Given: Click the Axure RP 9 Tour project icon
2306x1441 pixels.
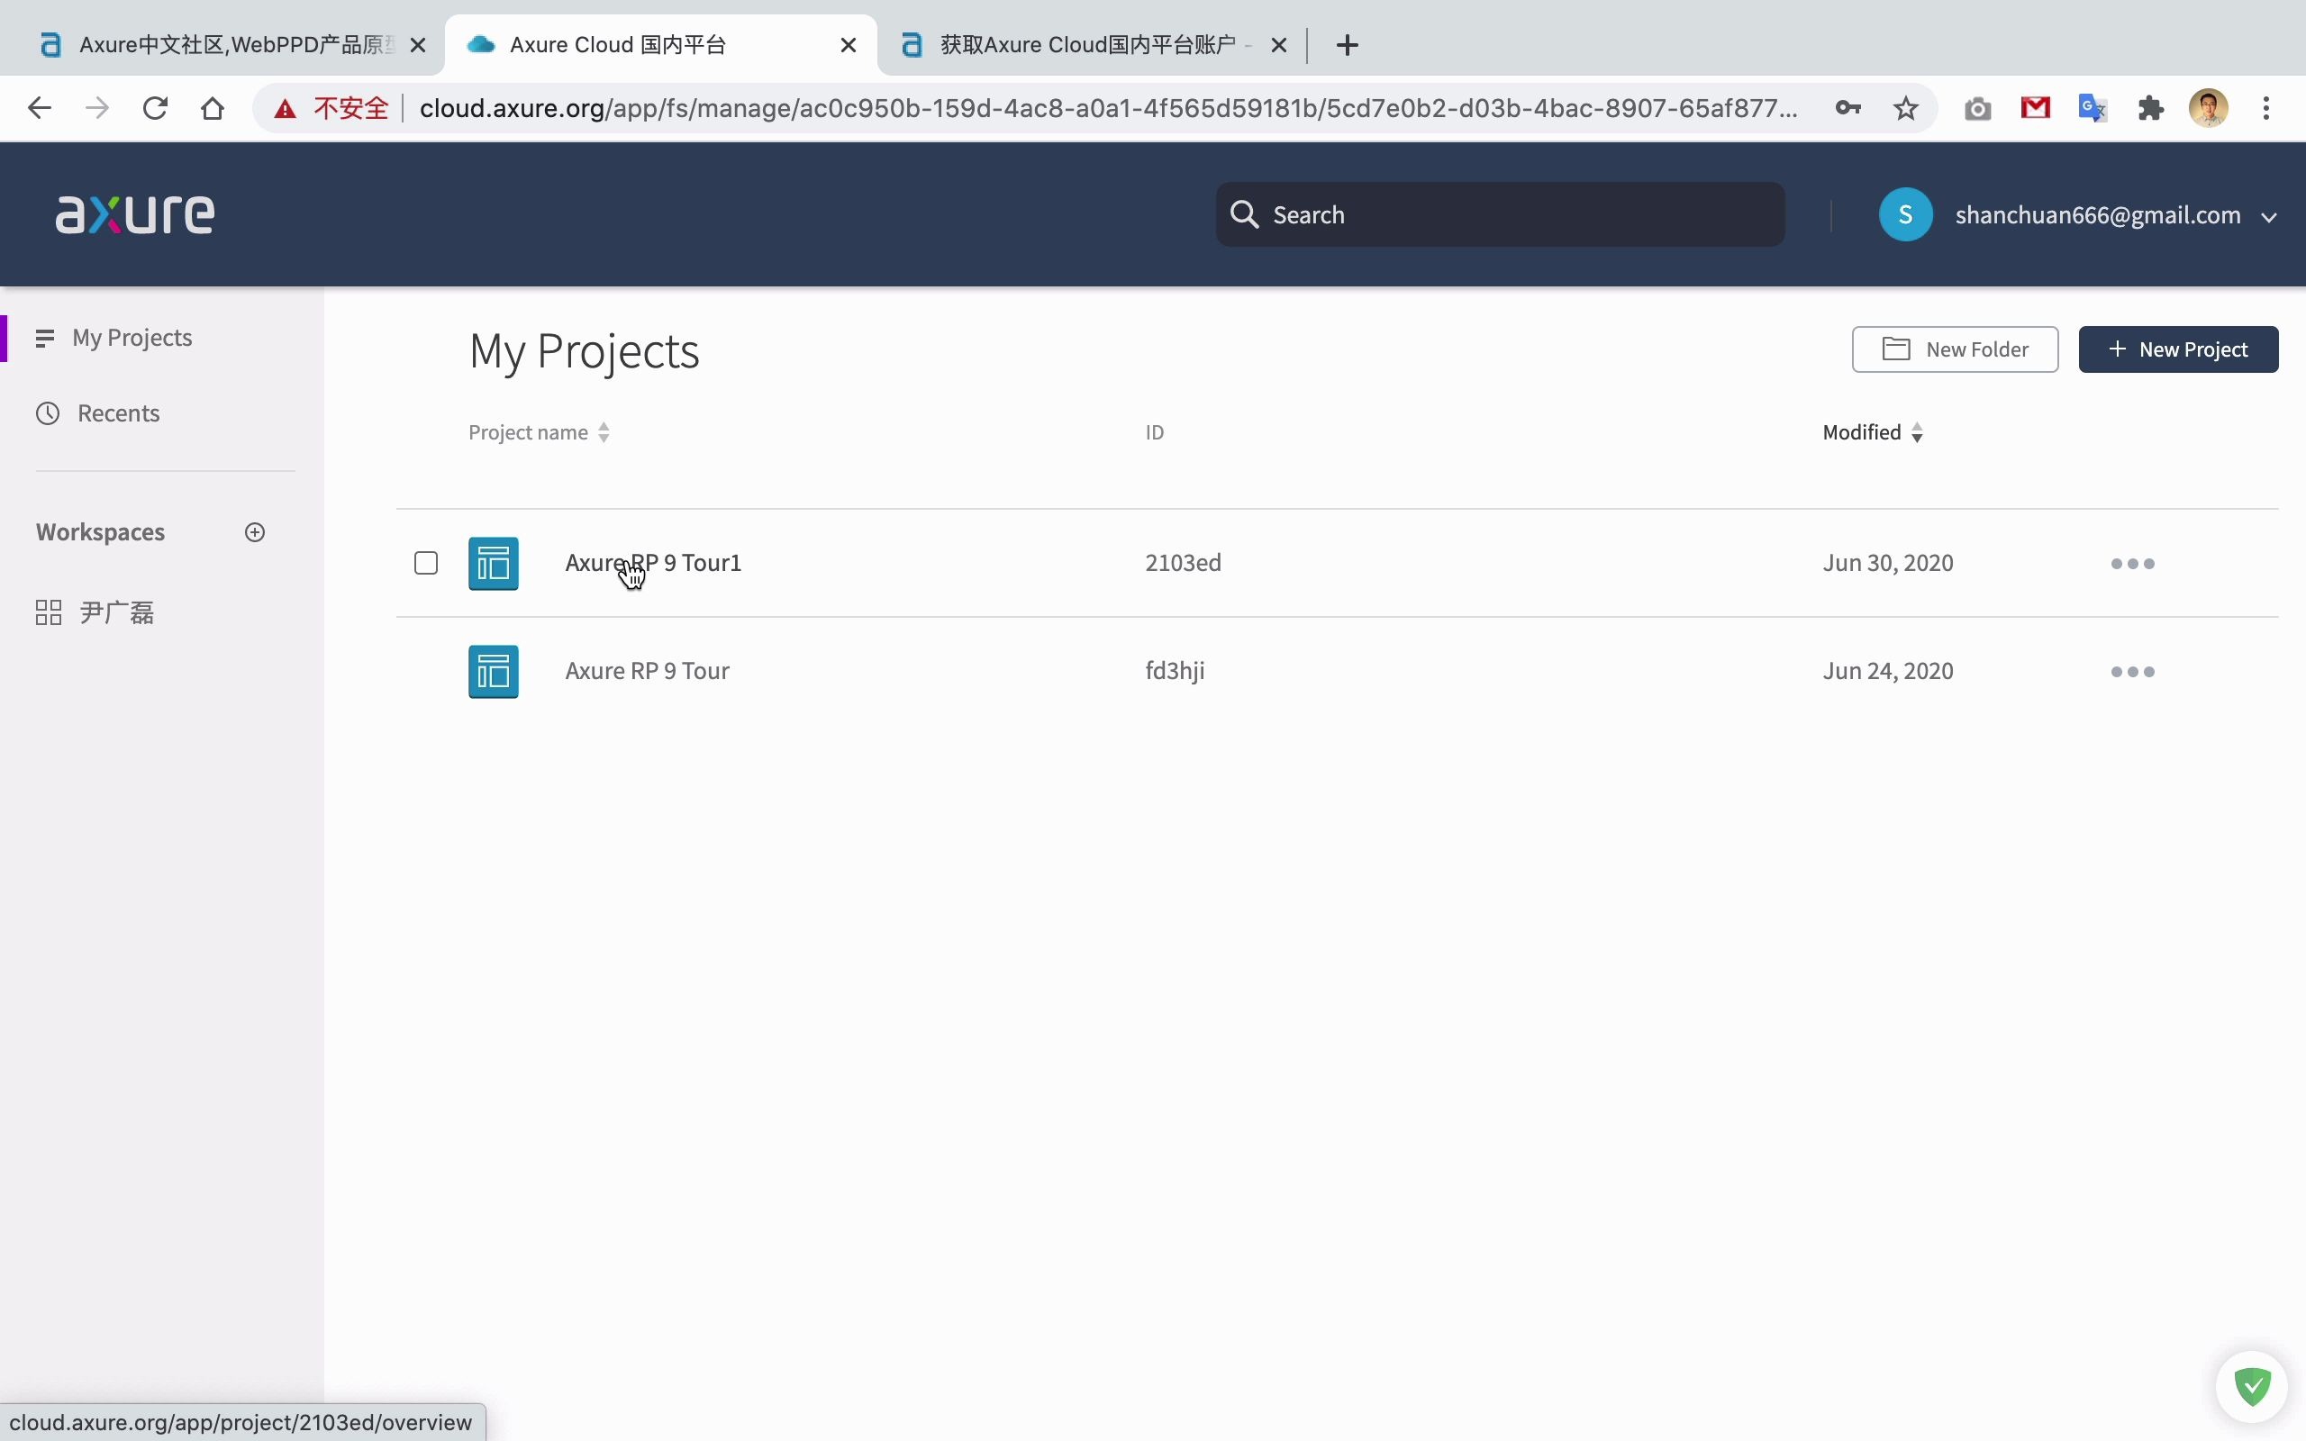Looking at the screenshot, I should [x=493, y=671].
